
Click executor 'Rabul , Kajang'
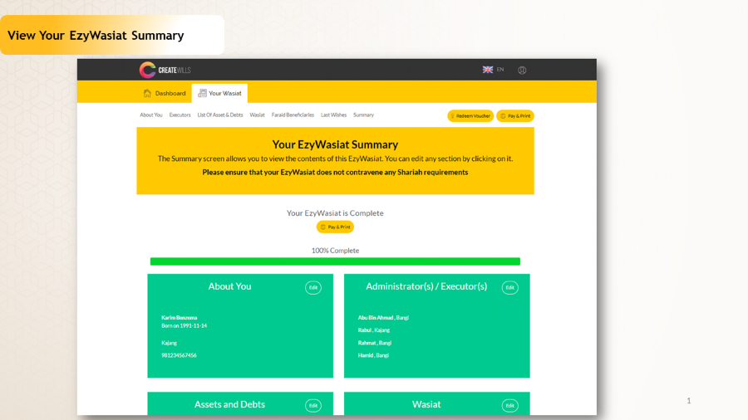click(x=374, y=330)
